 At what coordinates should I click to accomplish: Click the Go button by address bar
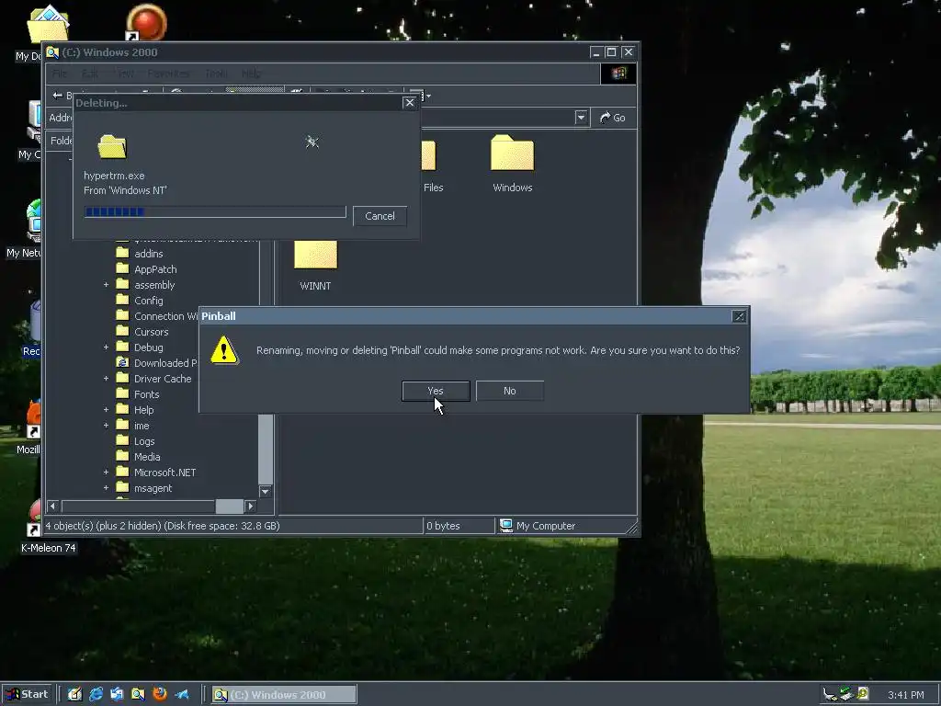tap(613, 118)
